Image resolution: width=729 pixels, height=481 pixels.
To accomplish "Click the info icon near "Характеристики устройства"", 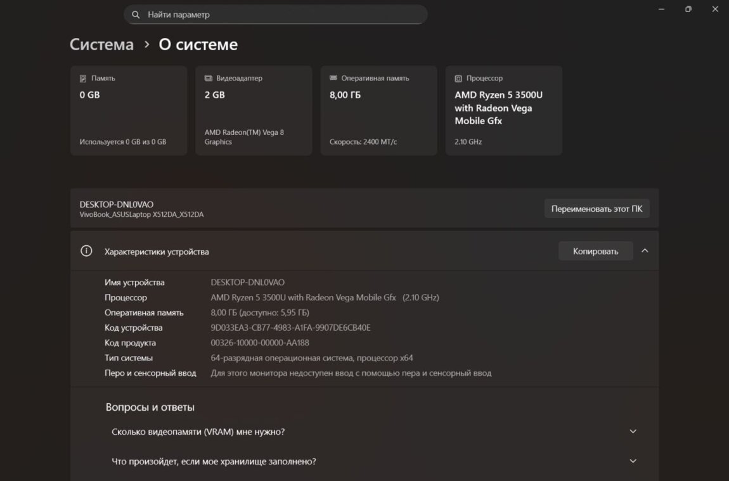I will click(x=86, y=251).
